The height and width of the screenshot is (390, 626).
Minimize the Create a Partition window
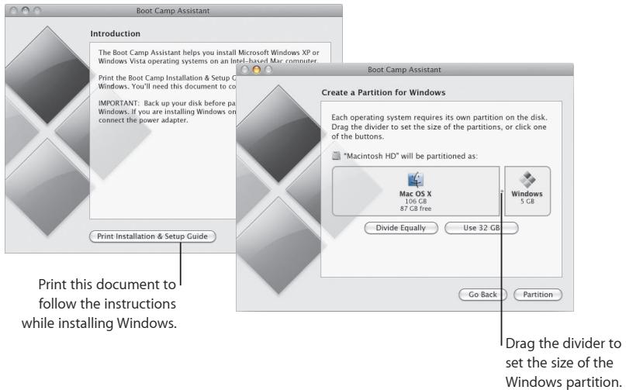pyautogui.click(x=256, y=70)
